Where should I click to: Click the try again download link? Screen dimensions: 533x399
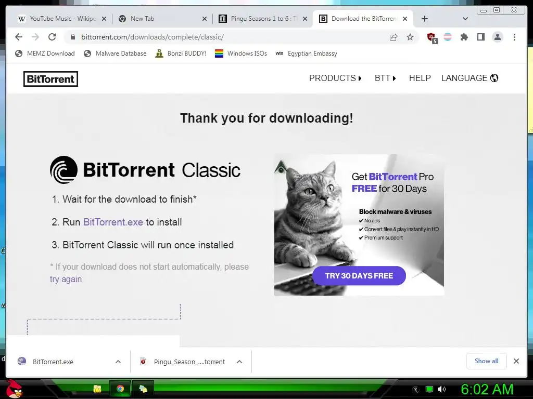click(66, 279)
